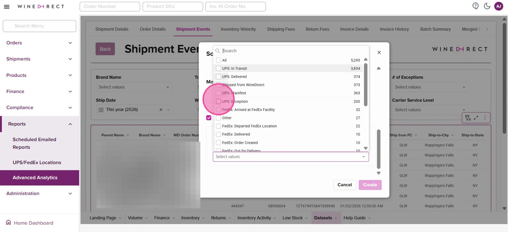Open the AJ user avatar
The image size is (508, 232).
(x=498, y=6)
